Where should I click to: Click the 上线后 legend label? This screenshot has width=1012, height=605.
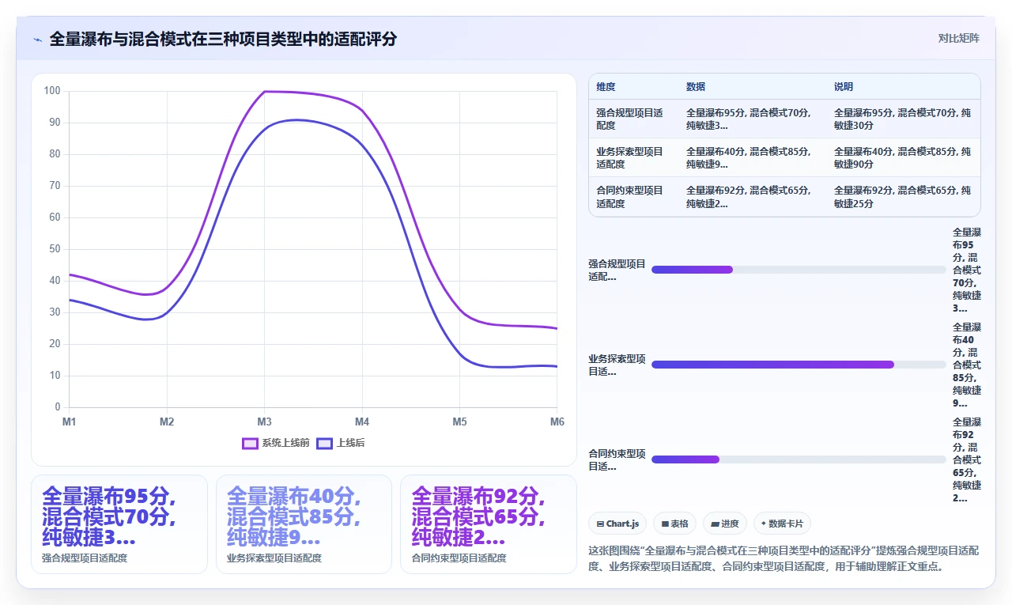tap(350, 443)
